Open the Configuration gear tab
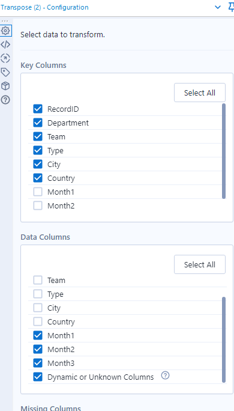 pyautogui.click(x=5, y=31)
